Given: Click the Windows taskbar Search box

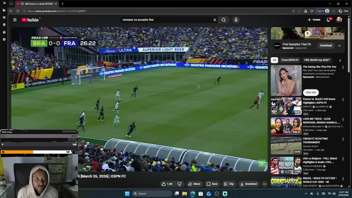Looking at the screenshot, I should click(152, 194).
